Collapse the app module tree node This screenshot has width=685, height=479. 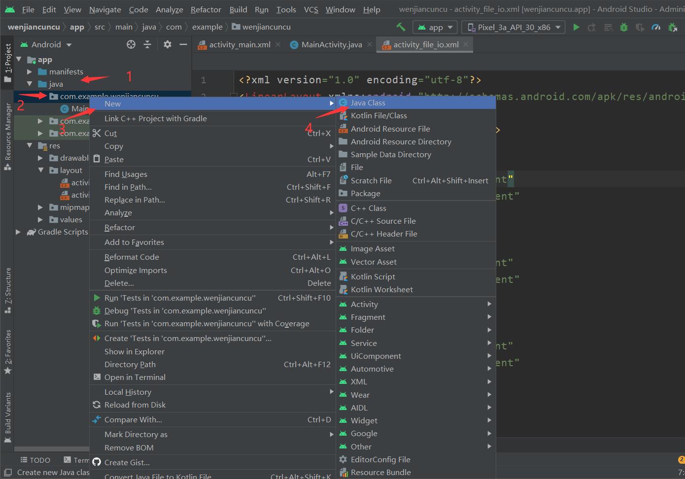coord(19,59)
